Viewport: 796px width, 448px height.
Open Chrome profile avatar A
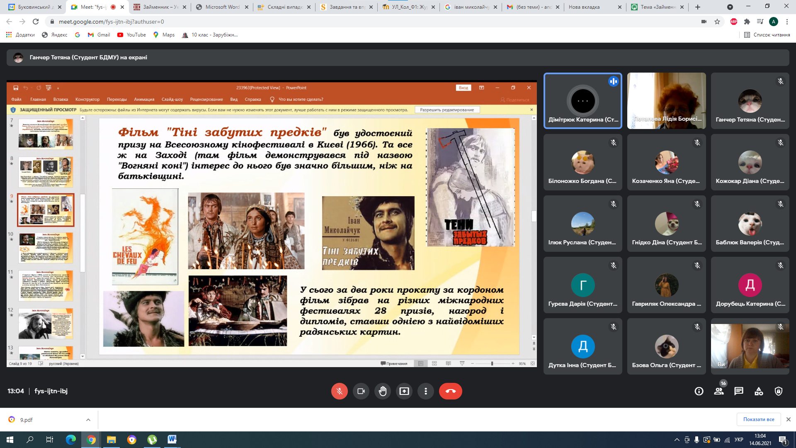[x=774, y=22]
